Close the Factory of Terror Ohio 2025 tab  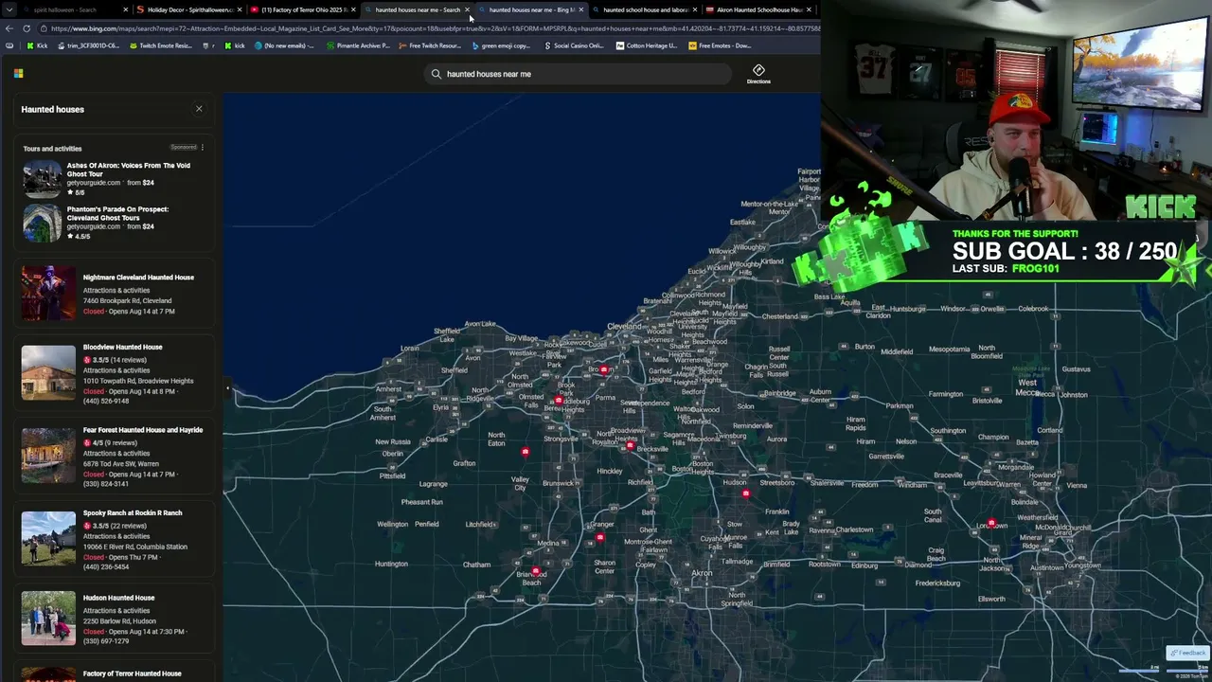coord(353,9)
